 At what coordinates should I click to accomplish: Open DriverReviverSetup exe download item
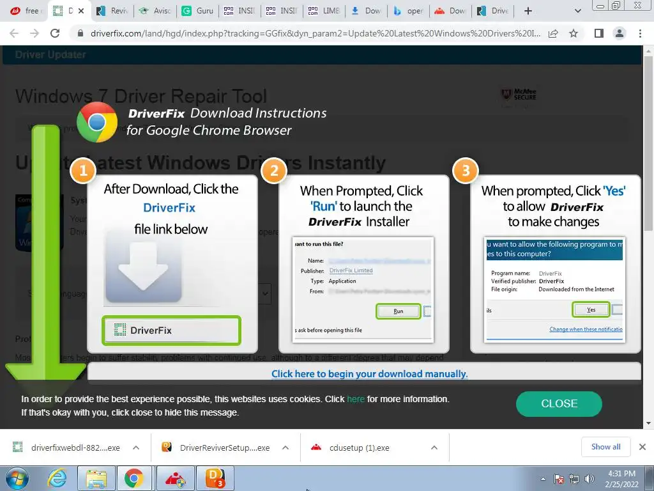coord(216,448)
